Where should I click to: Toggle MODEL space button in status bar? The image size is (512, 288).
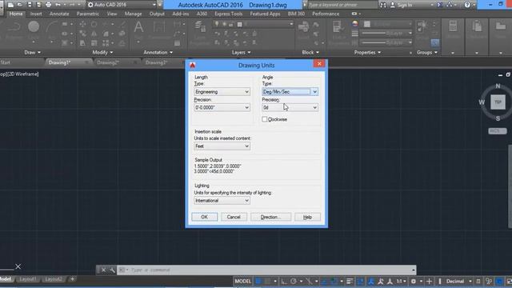(x=243, y=281)
